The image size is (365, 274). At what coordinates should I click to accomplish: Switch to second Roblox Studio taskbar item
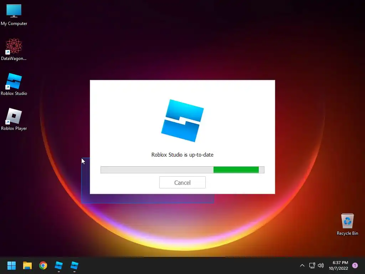tap(74, 265)
